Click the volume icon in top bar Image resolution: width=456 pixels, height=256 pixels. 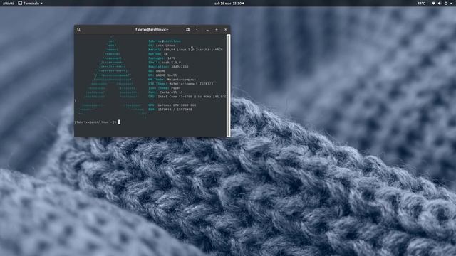pyautogui.click(x=440, y=4)
